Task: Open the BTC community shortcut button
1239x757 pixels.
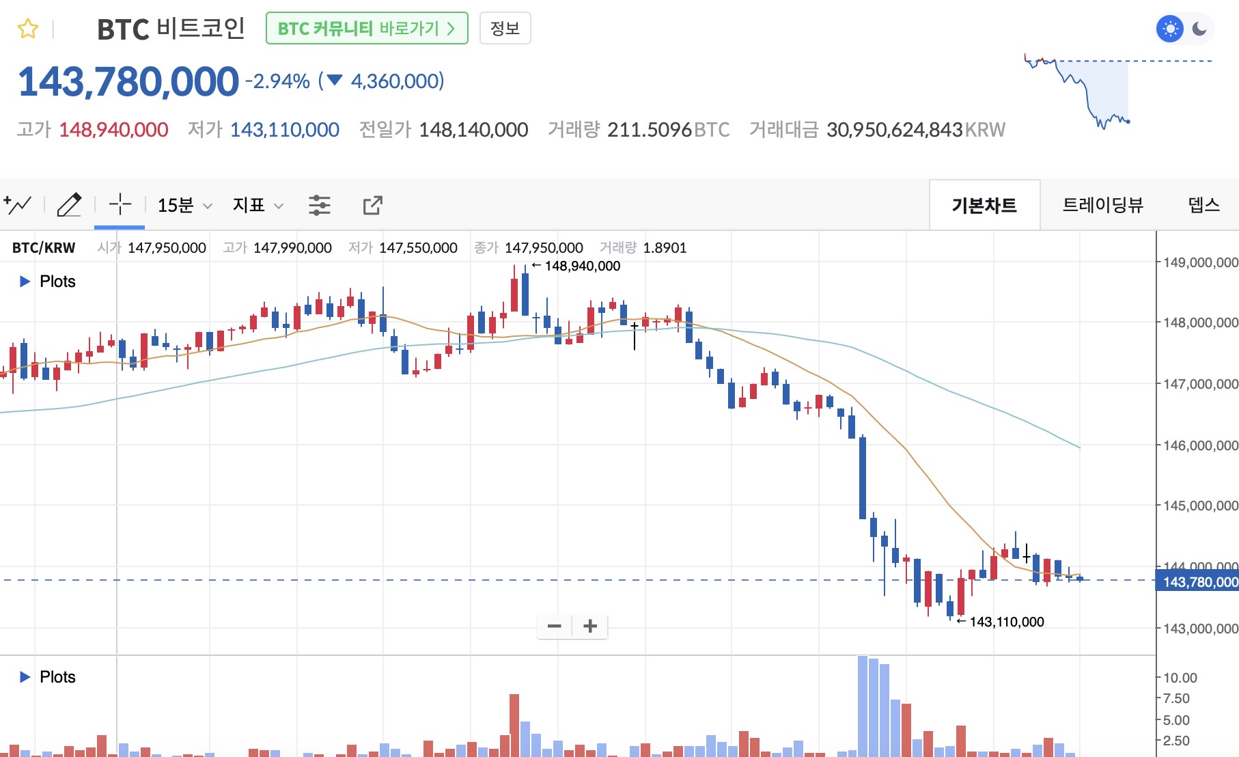Action: (367, 29)
